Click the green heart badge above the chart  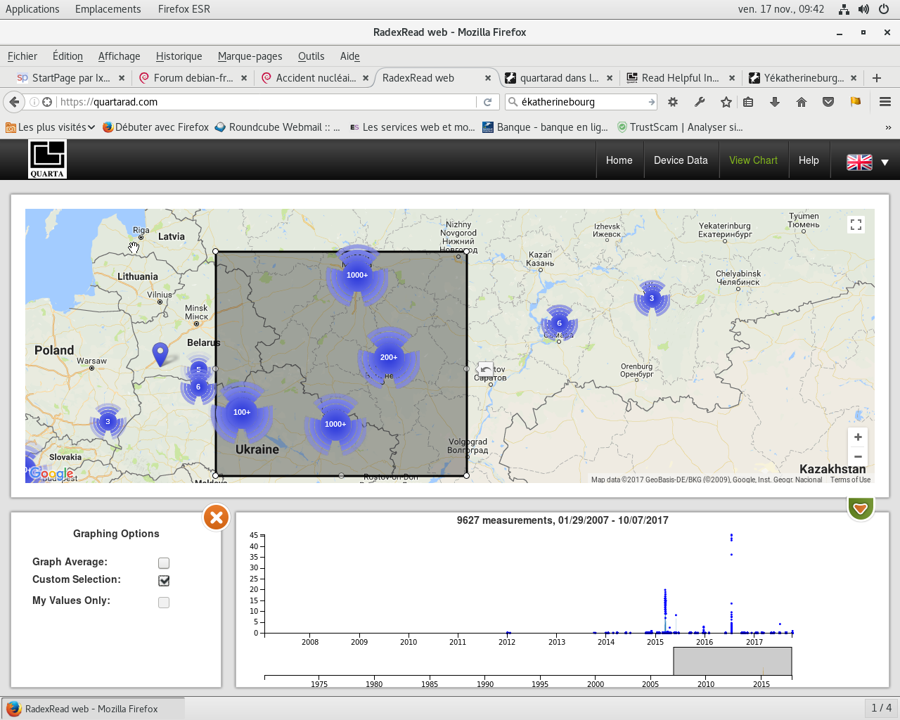[860, 508]
